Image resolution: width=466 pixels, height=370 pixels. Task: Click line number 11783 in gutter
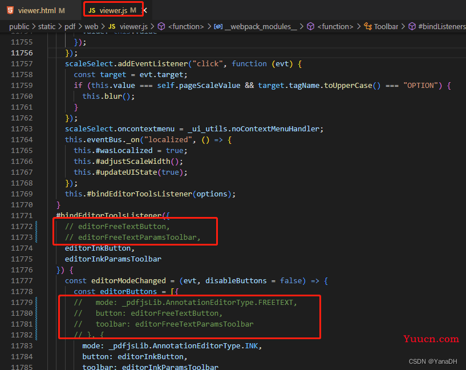(22, 345)
